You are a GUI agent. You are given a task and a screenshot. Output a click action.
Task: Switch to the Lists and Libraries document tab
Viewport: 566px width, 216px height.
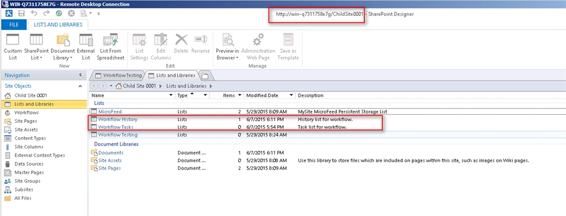pos(172,75)
